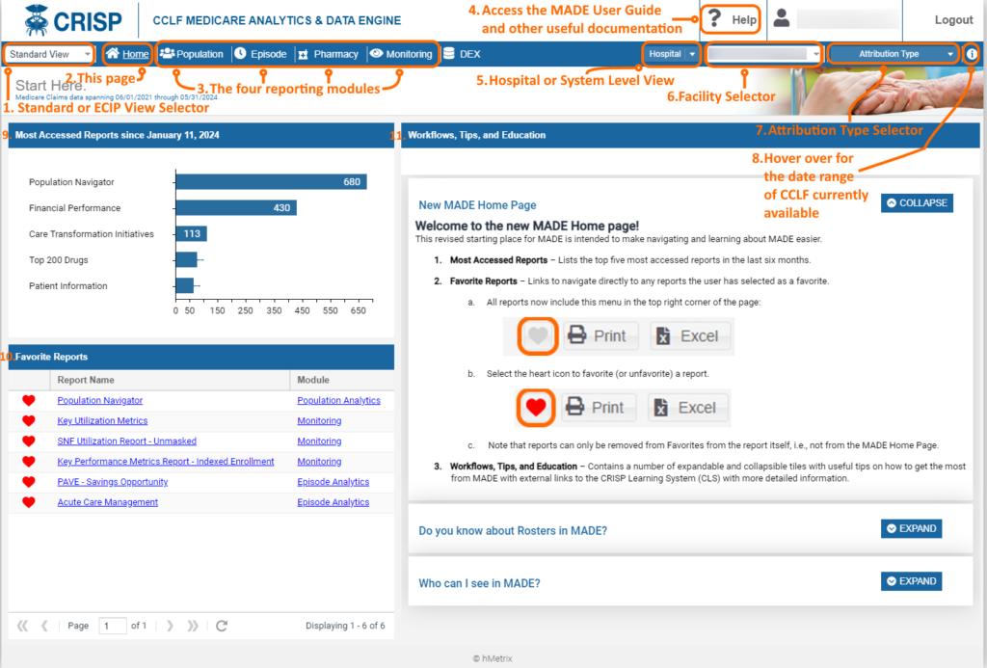Open the Attribution Type dropdown
The height and width of the screenshot is (668, 987).
click(894, 54)
